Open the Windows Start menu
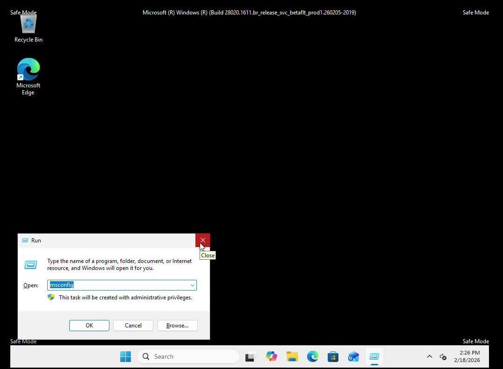Image resolution: width=503 pixels, height=369 pixels. 125,356
